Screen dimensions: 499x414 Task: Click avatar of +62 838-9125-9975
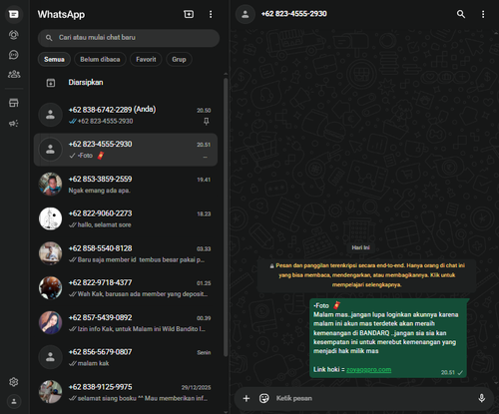pyautogui.click(x=50, y=391)
